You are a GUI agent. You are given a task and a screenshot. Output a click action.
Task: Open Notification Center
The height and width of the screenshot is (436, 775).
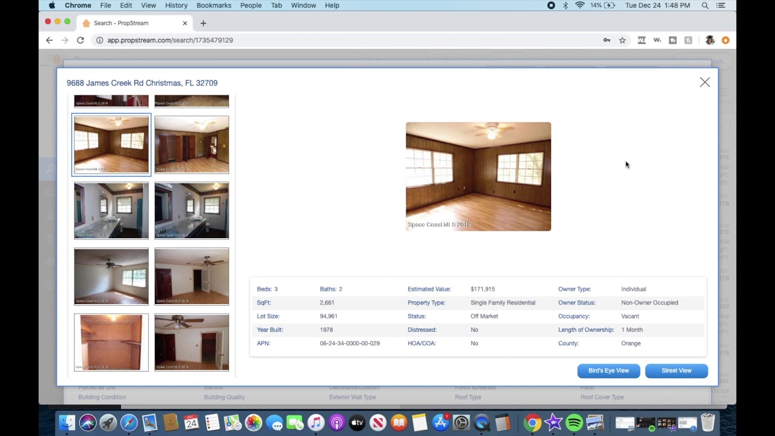[721, 5]
